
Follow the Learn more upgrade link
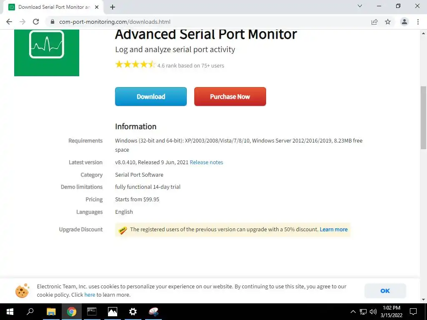click(334, 229)
